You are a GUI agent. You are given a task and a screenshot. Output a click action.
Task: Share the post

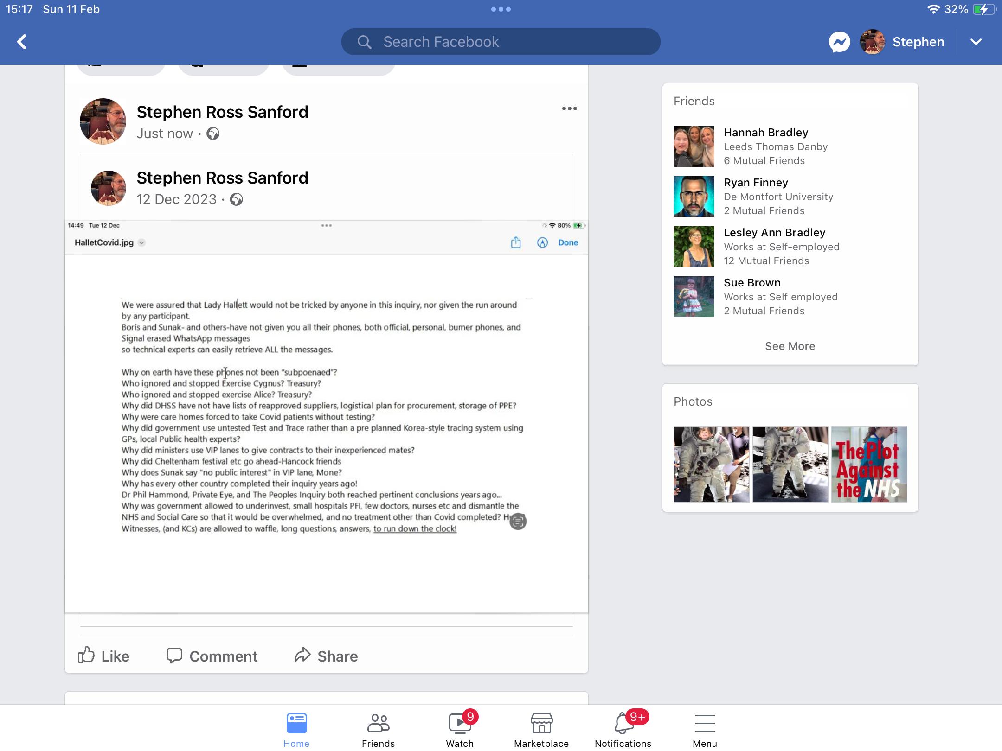coord(326,656)
